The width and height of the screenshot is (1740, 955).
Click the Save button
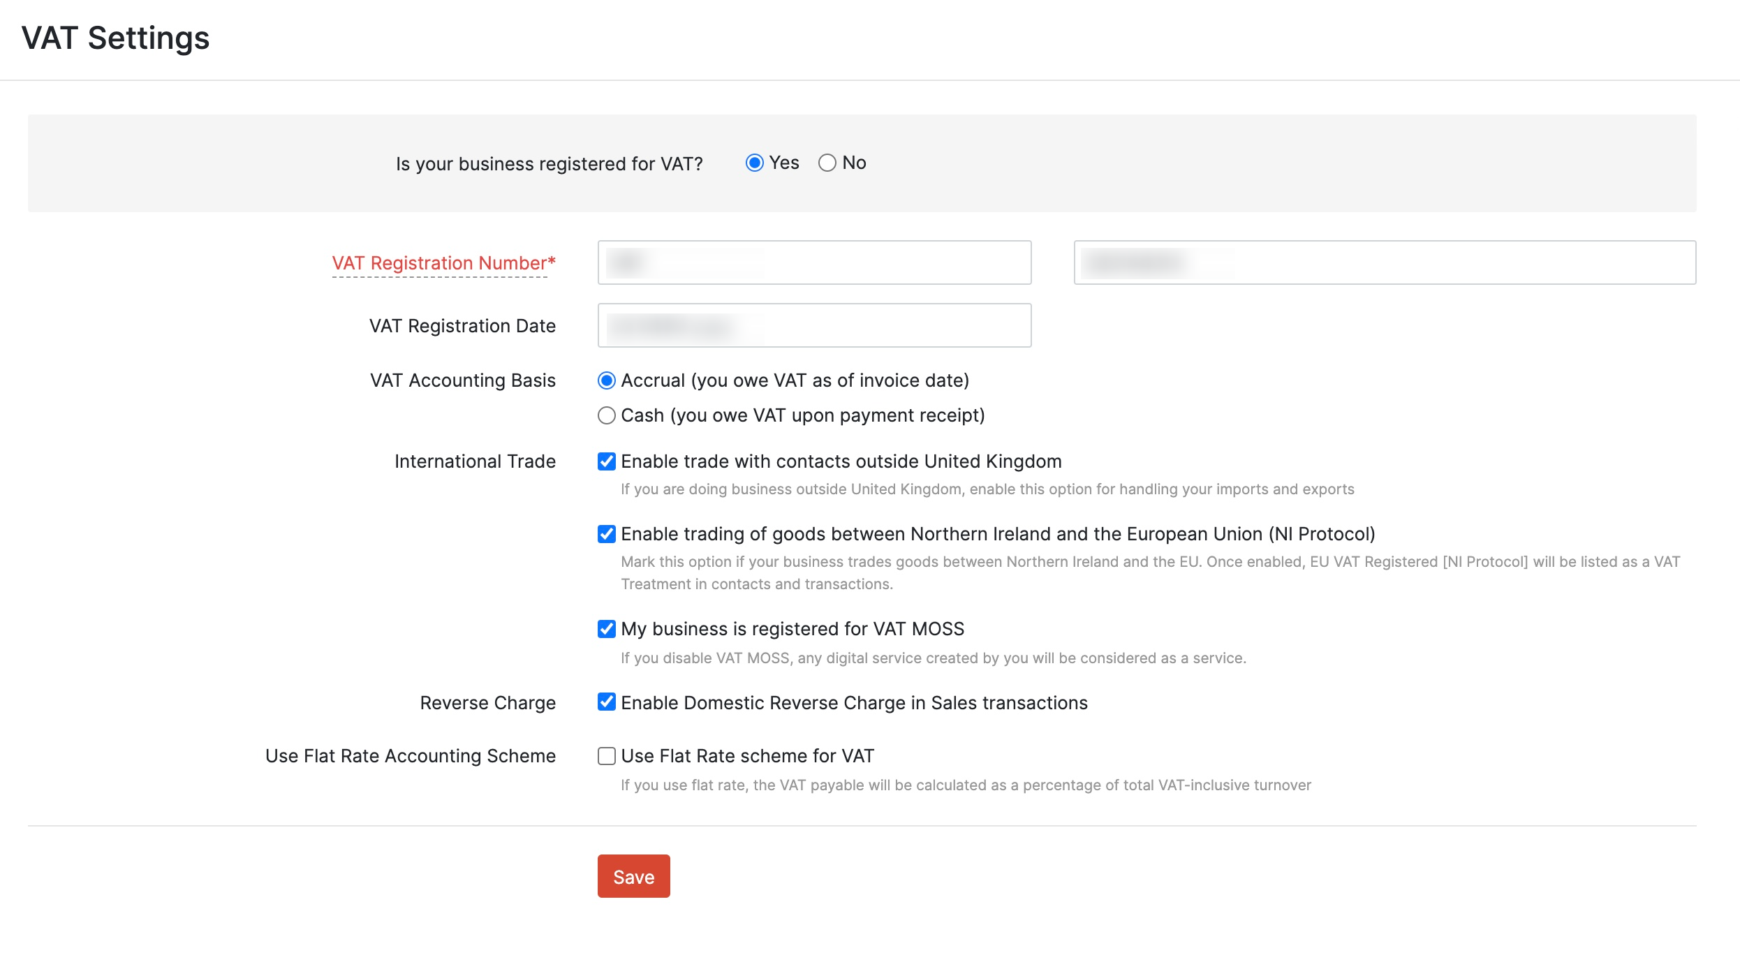(633, 876)
